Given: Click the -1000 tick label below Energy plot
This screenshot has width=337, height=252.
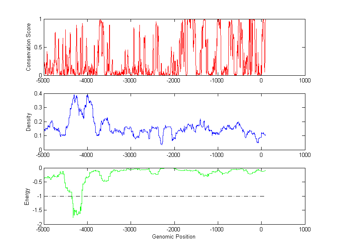Looking at the screenshot, I should (x=217, y=230).
